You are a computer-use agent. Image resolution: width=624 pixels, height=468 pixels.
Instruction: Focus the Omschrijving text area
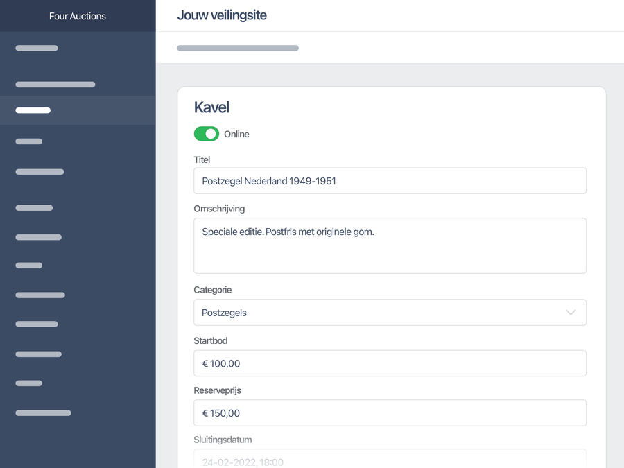(390, 246)
